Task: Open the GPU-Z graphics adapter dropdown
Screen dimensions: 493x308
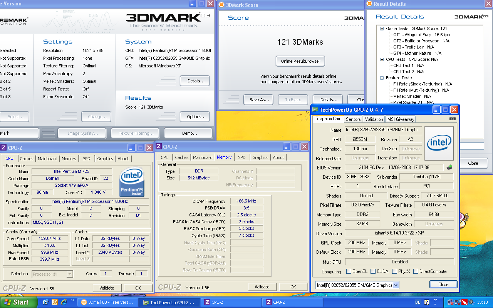Action: [x=396, y=285]
